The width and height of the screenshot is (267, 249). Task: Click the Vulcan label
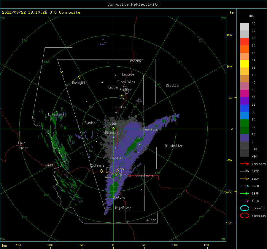151,220
